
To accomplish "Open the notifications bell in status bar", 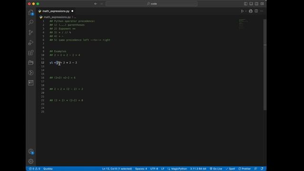I will coord(262,169).
